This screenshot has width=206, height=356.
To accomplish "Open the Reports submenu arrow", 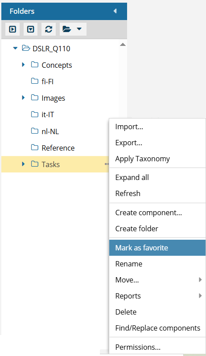I will click(x=200, y=295).
